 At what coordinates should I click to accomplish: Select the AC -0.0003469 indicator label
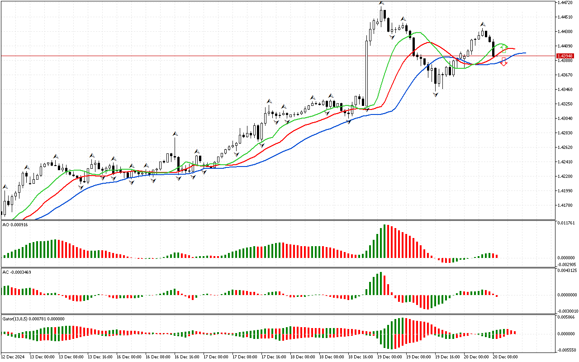pos(17,272)
